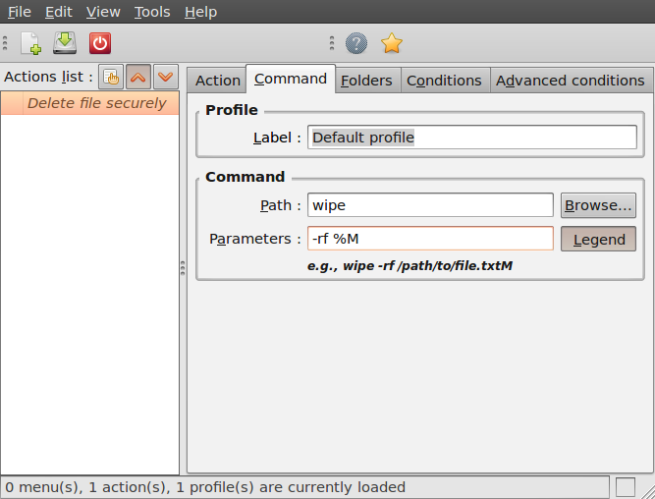Click the profile Label text field
This screenshot has width=655, height=499.
[471, 138]
